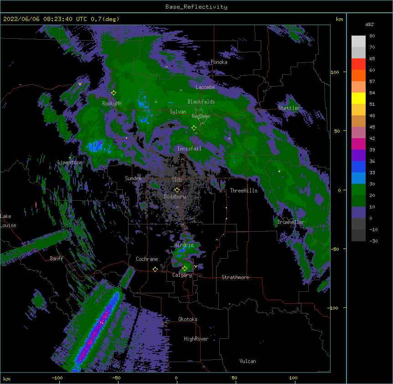This screenshot has width=393, height=384.
Task: Click the dBZ legend heading
Action: 369,25
